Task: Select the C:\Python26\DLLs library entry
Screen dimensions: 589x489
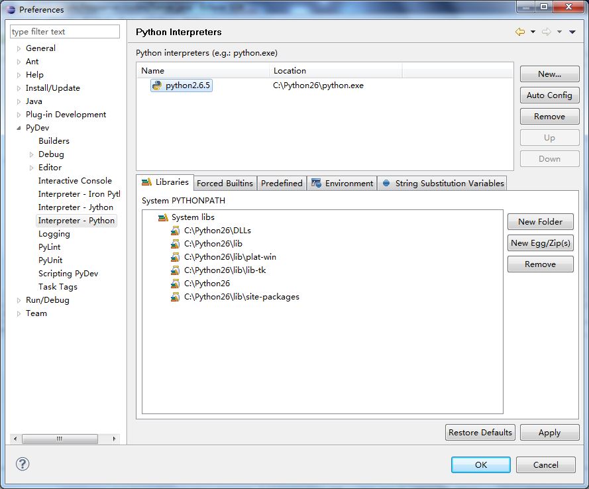Action: (217, 231)
